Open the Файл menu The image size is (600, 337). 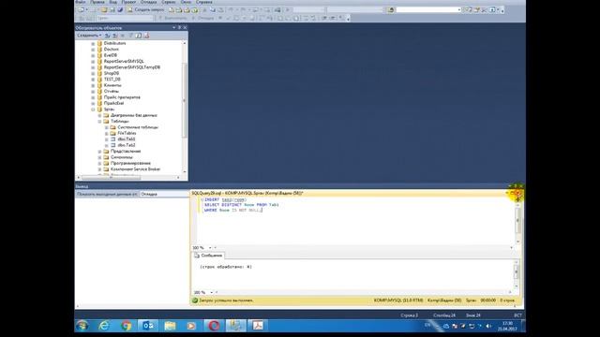81,2
